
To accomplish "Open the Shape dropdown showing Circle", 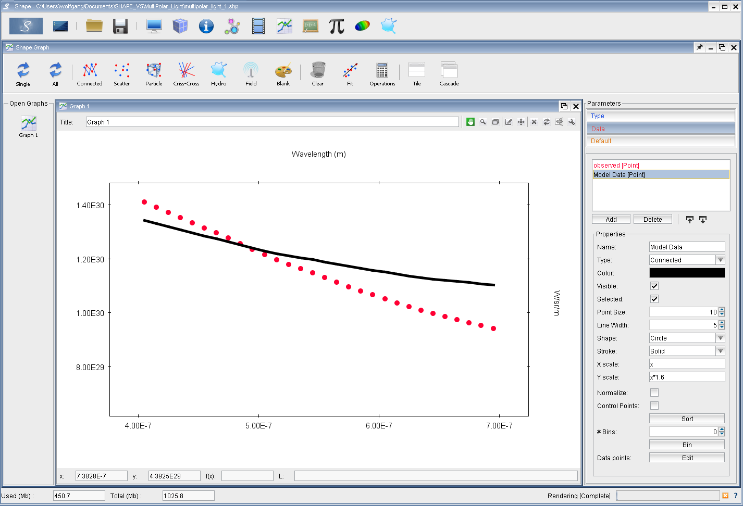I will click(687, 338).
